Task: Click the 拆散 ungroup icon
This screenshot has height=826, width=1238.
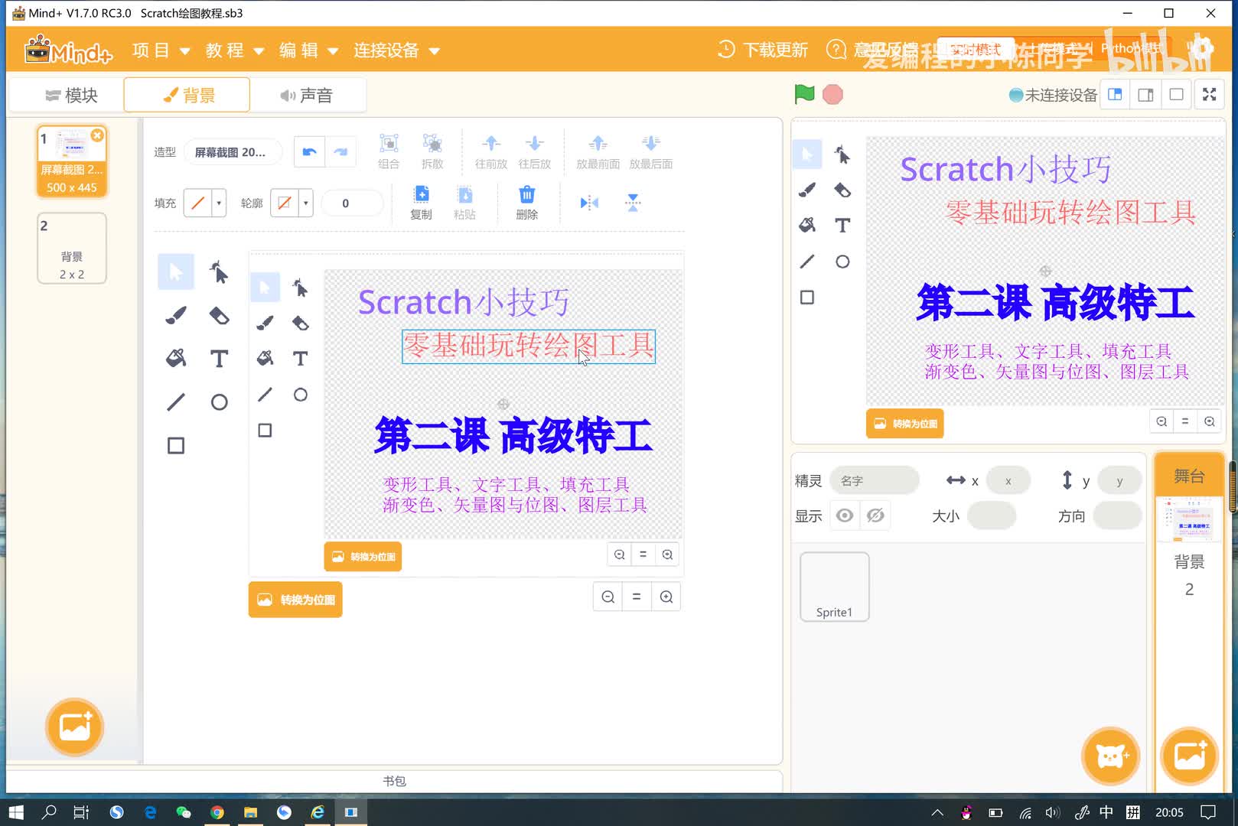Action: (432, 151)
